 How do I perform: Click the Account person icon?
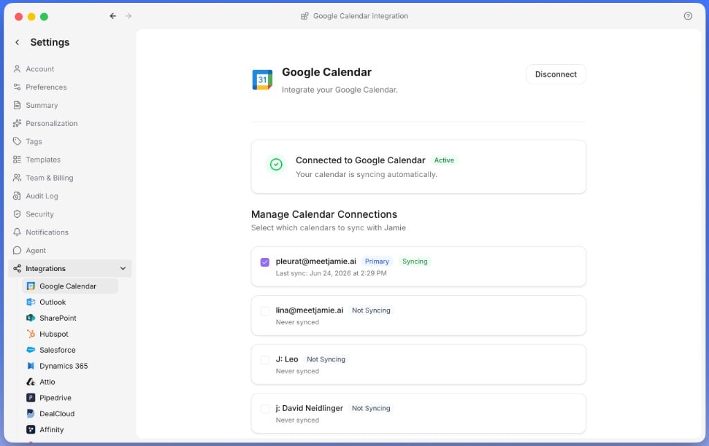click(x=17, y=69)
